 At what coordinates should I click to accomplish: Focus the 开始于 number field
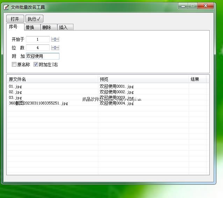point(38,39)
